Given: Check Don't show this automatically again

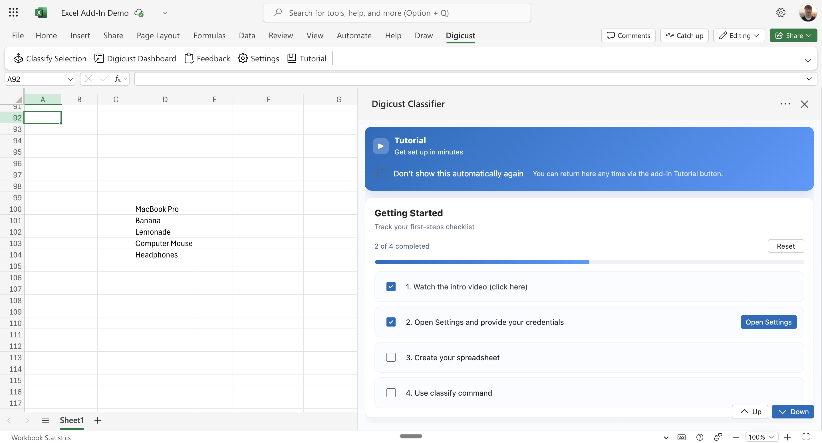Looking at the screenshot, I should click(382, 174).
